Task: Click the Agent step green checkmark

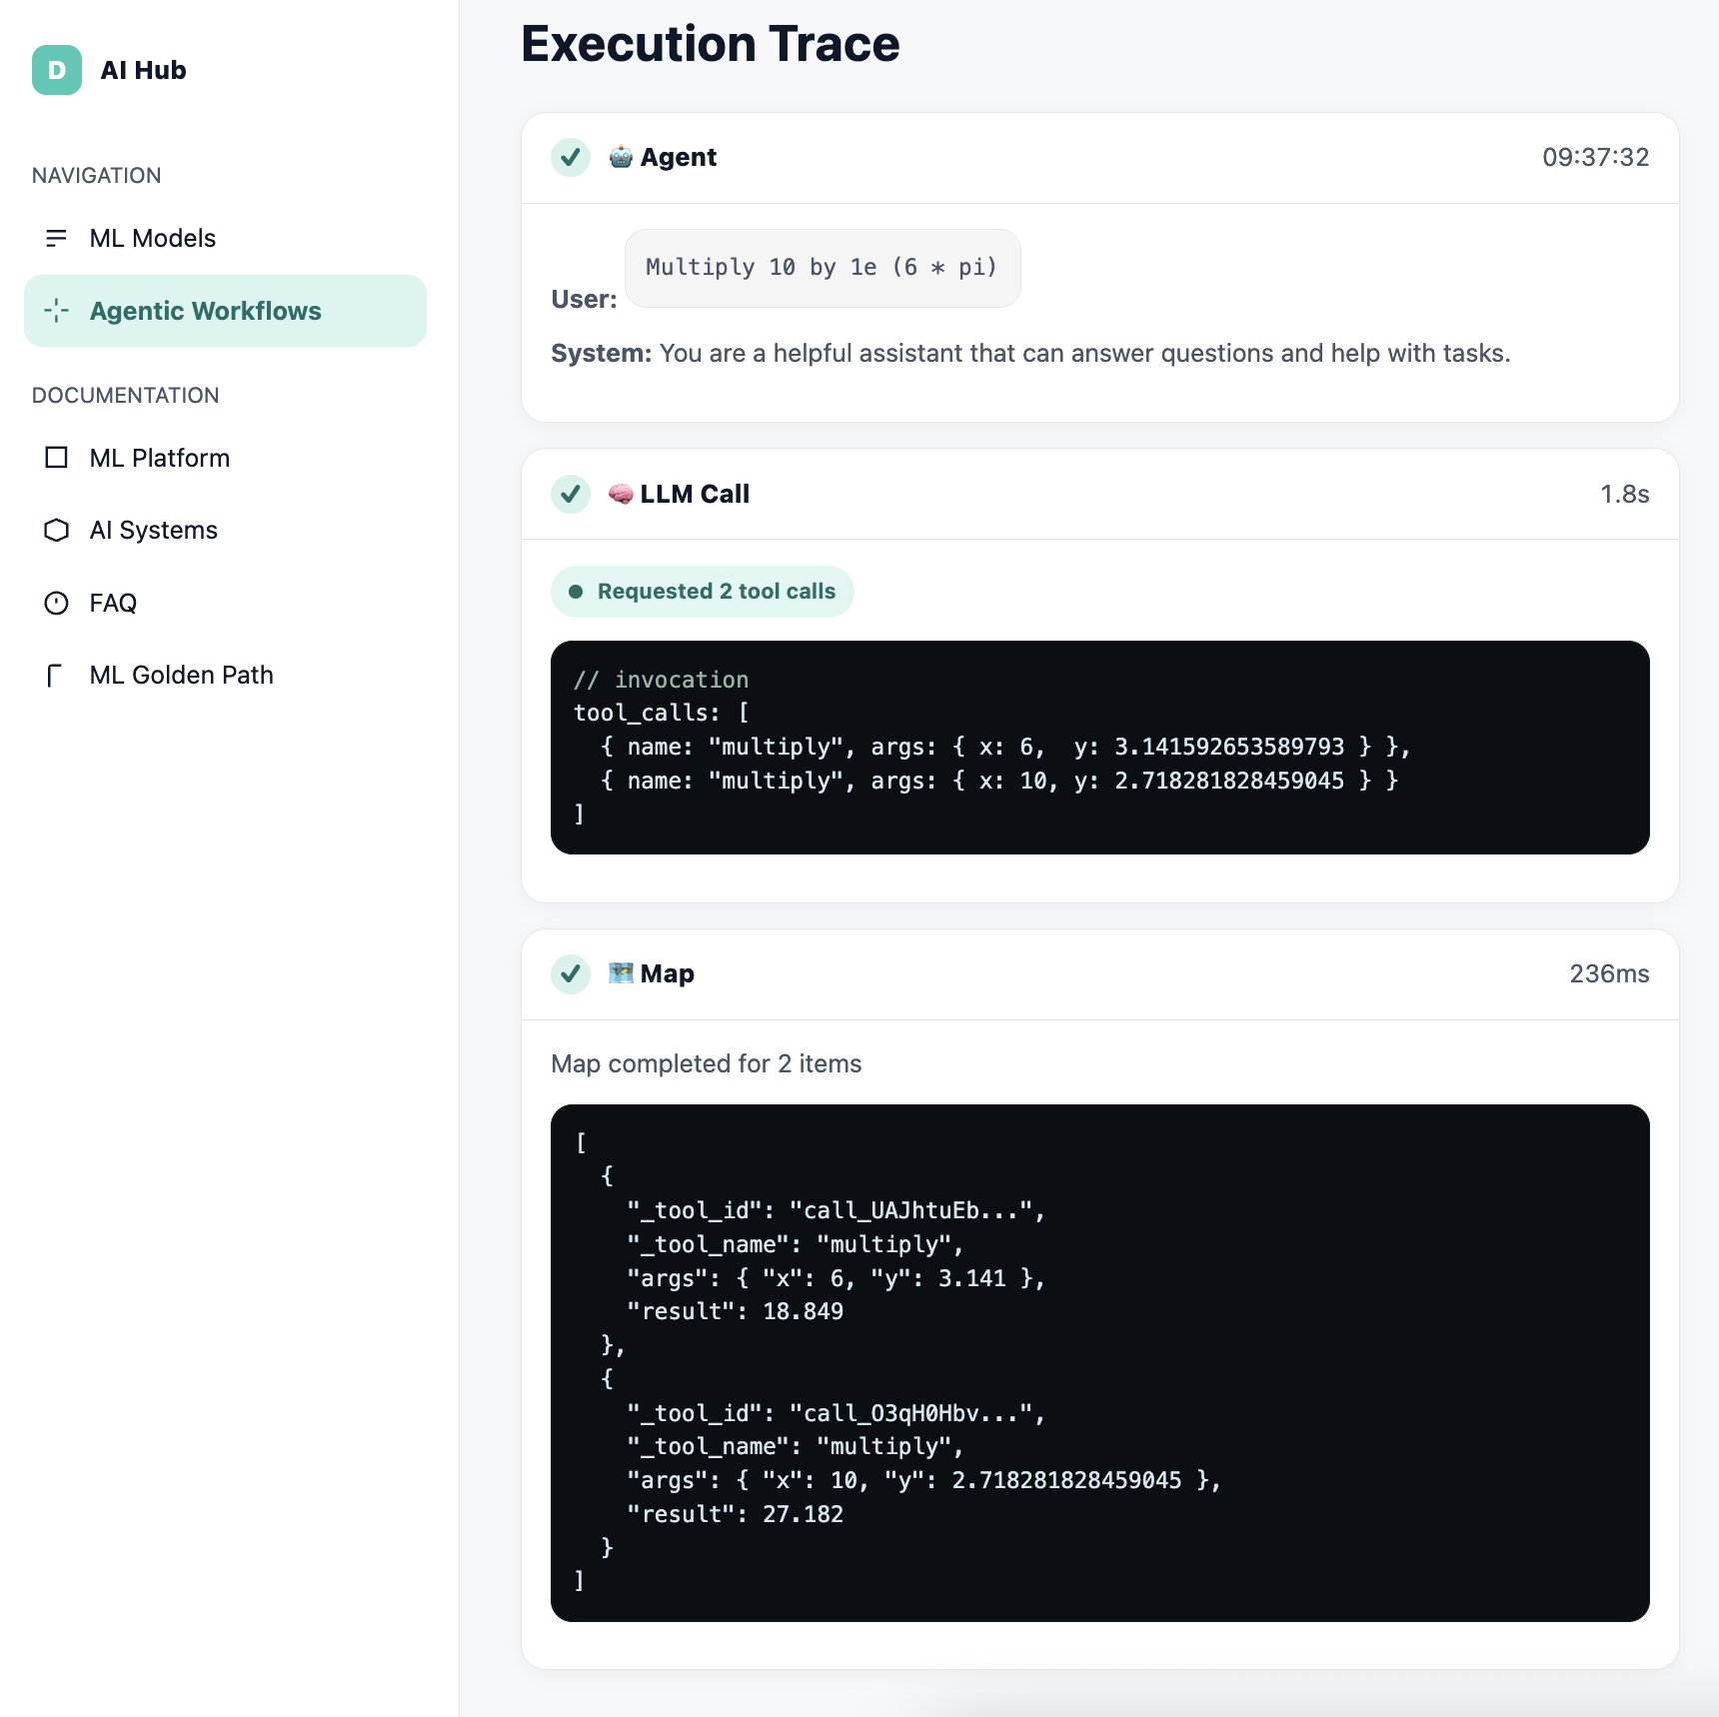Action: coord(571,157)
